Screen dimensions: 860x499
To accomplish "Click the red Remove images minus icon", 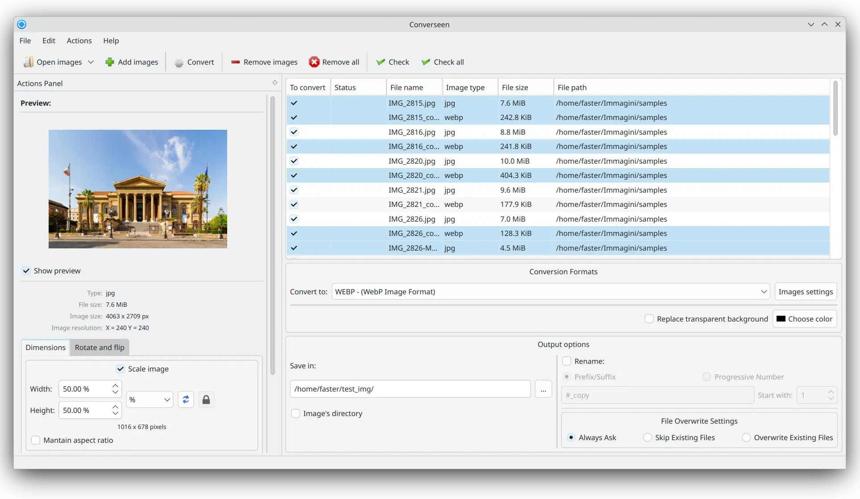I will tap(235, 62).
